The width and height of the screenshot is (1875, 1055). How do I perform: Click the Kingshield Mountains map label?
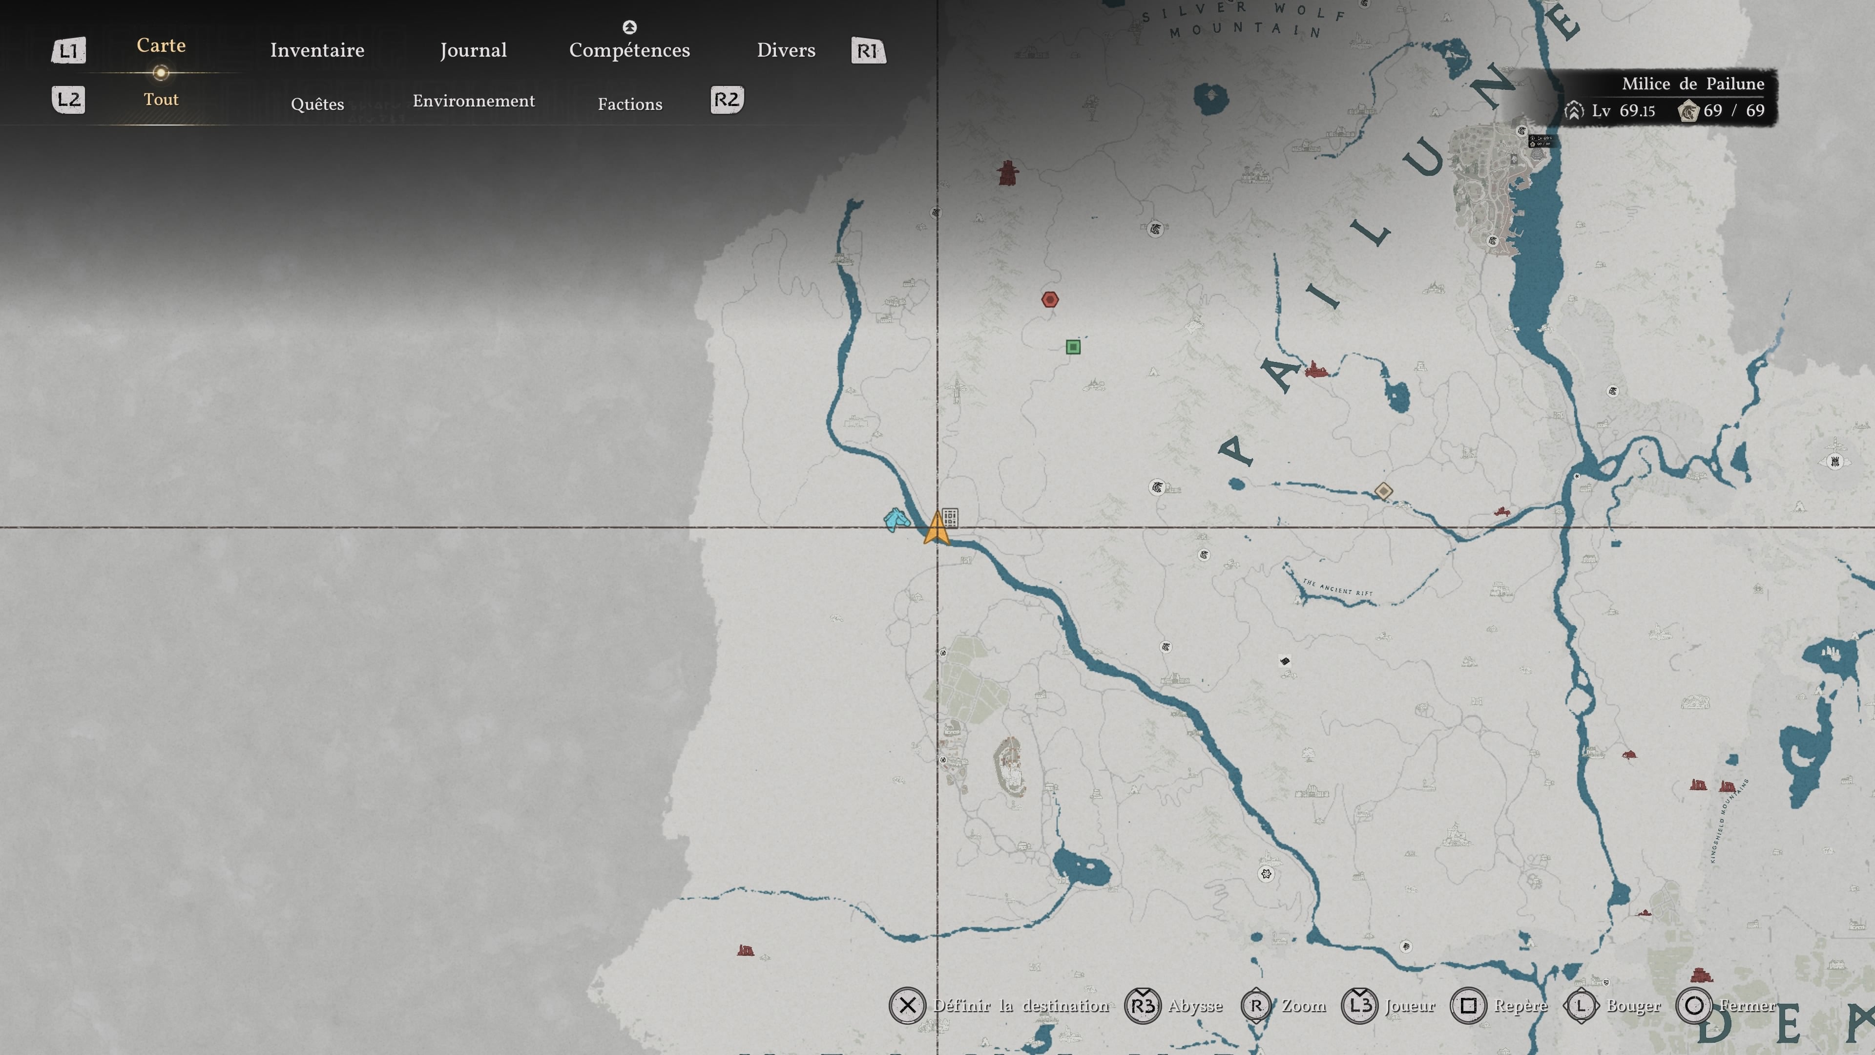[x=1729, y=821]
